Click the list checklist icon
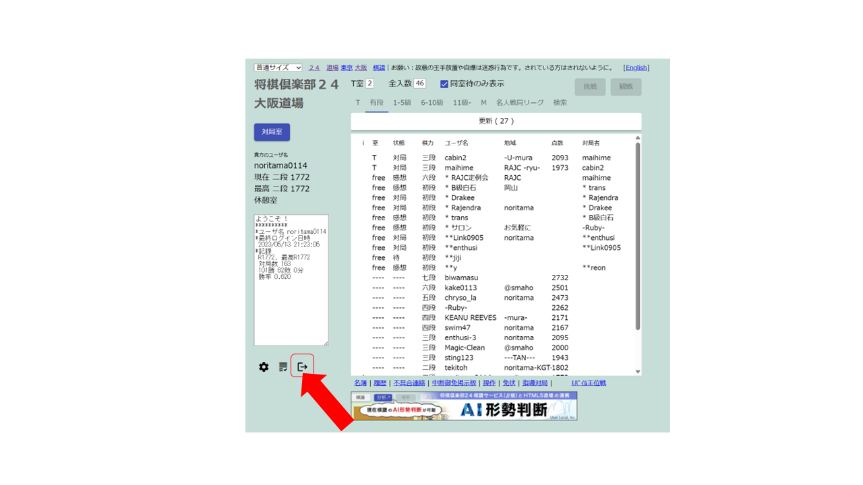863x485 pixels. pyautogui.click(x=283, y=367)
